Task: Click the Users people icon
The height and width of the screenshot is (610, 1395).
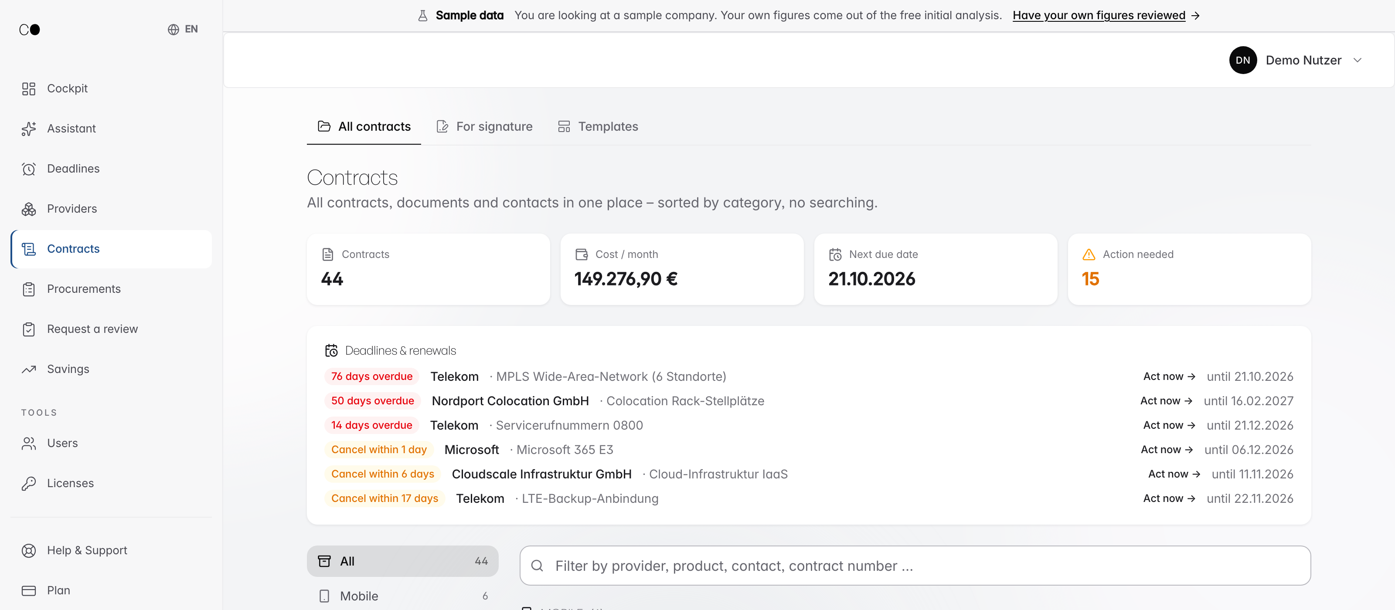Action: tap(29, 443)
